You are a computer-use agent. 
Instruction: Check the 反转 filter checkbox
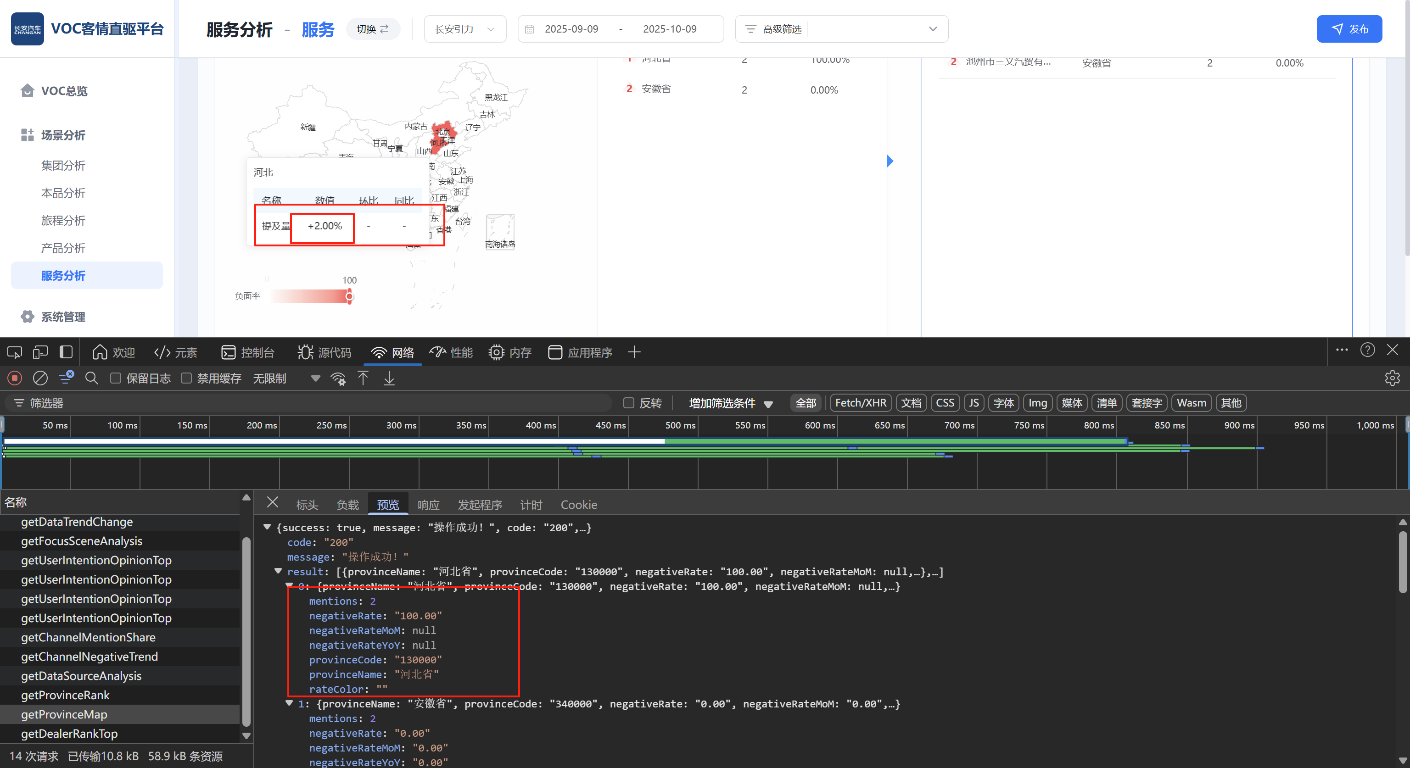pyautogui.click(x=628, y=403)
